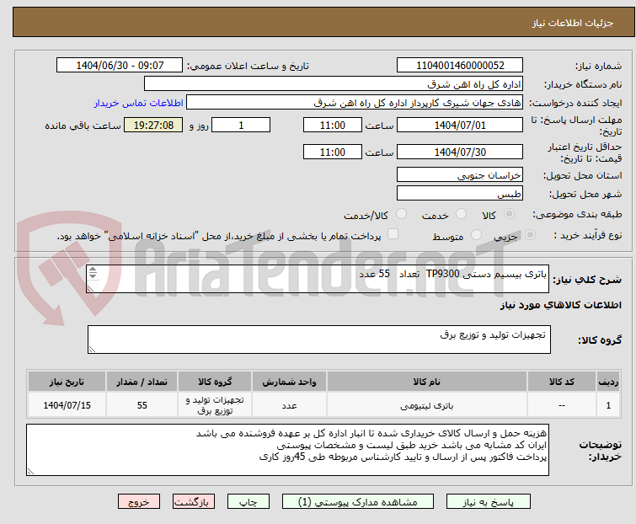Click the price validity time field 11:00
The image size is (636, 524).
(332, 152)
